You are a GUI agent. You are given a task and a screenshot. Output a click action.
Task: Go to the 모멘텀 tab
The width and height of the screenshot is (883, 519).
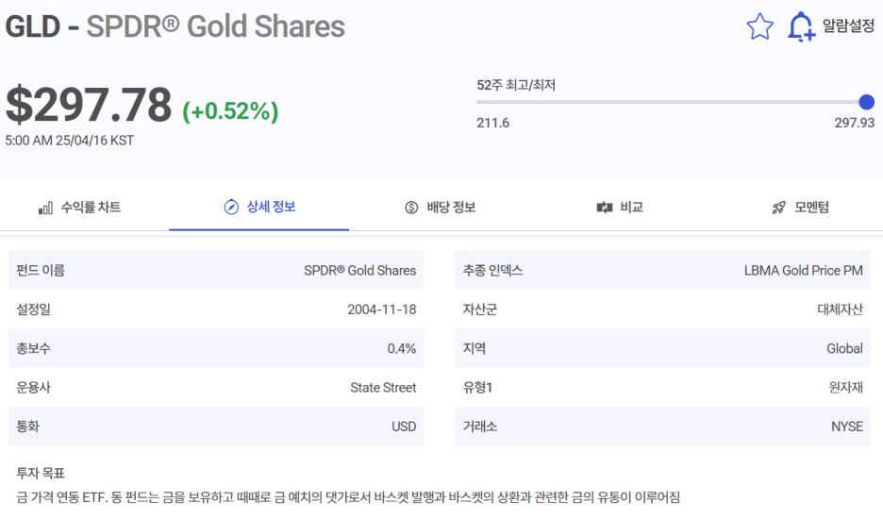pyautogui.click(x=800, y=208)
